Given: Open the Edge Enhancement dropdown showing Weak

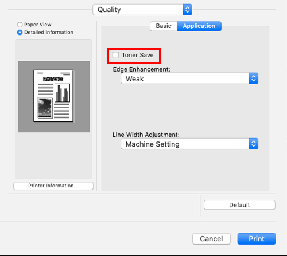Looking at the screenshot, I should tap(189, 78).
